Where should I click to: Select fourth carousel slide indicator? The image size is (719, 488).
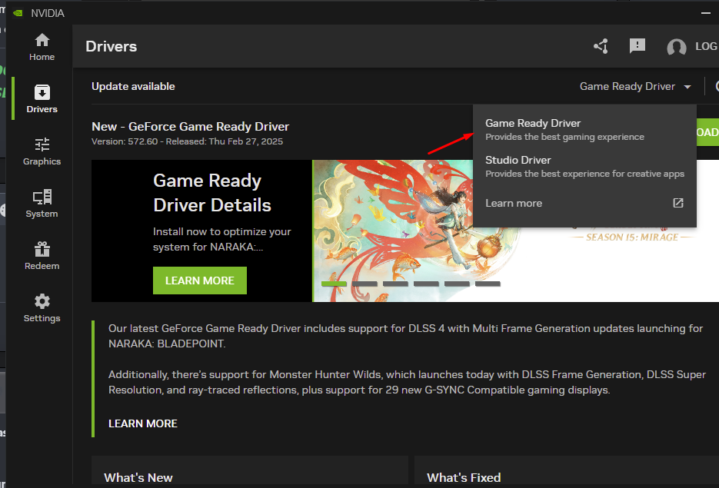(426, 284)
